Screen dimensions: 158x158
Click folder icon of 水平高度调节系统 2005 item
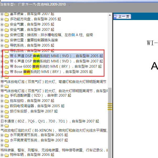(7, 135)
